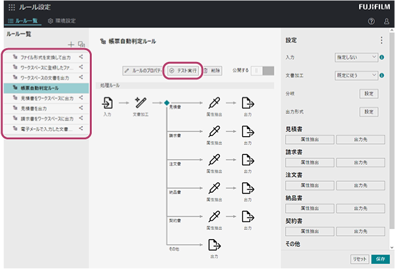Screen dimensions: 395x269
Task: Click 分岐 設定 button
Action: (368, 94)
